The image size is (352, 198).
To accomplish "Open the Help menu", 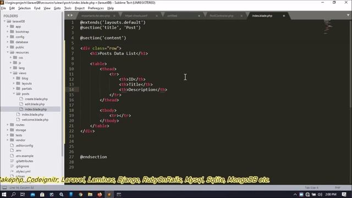I will pyautogui.click(x=111, y=8).
